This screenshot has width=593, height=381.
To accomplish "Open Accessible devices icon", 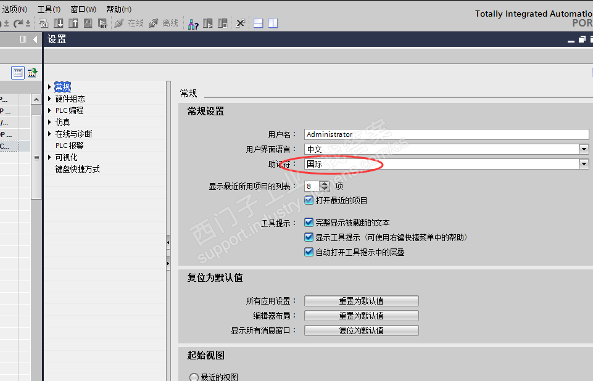I will 193,24.
